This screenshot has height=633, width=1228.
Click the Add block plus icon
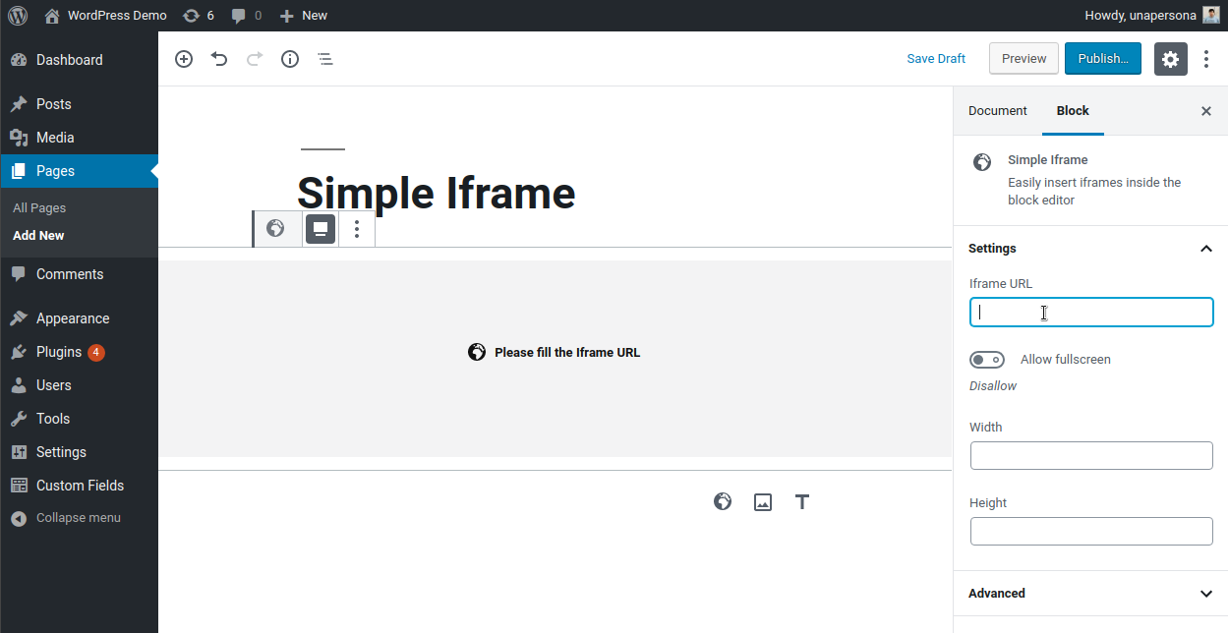point(184,59)
